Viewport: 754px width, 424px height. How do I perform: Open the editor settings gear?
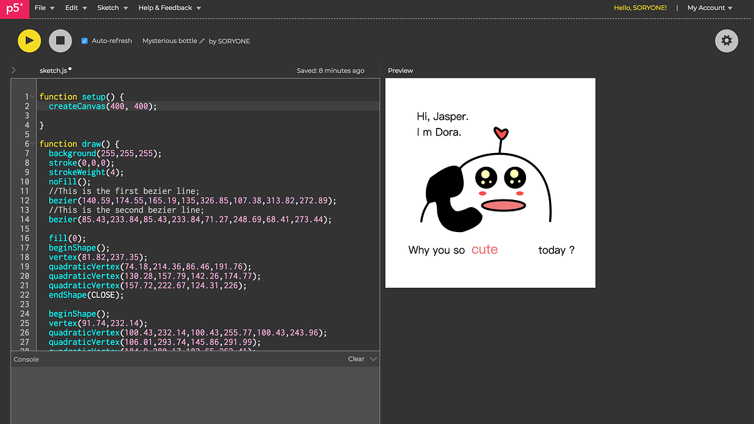726,40
